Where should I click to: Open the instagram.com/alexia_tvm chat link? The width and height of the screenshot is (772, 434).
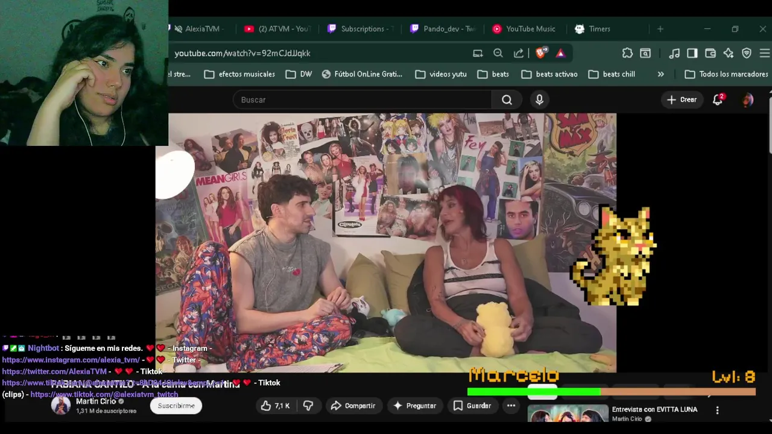(71, 360)
